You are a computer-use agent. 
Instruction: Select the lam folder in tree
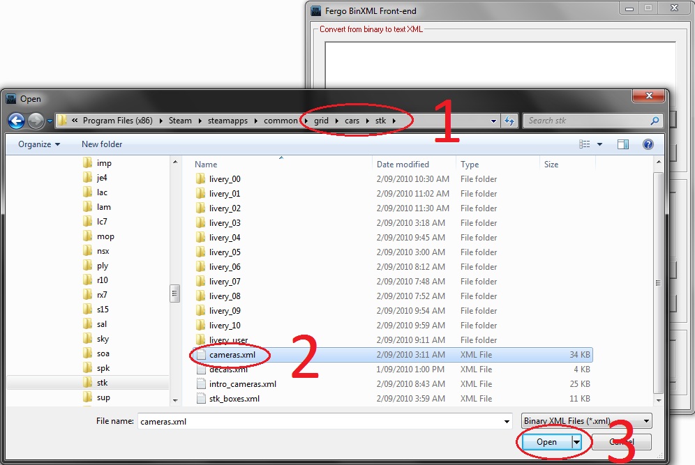tap(104, 207)
